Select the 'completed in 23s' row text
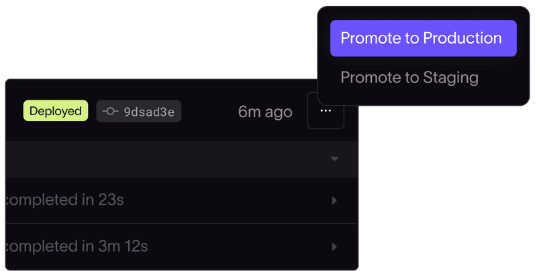 pyautogui.click(x=65, y=200)
